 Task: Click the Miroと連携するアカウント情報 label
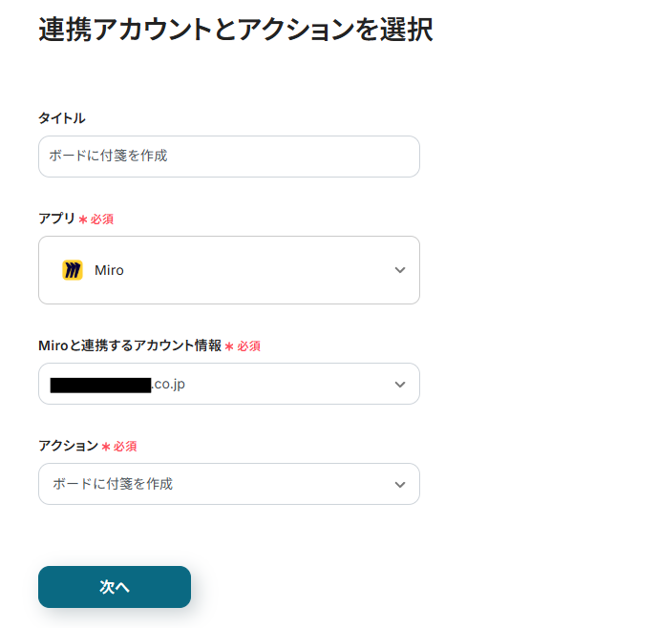pyautogui.click(x=130, y=345)
